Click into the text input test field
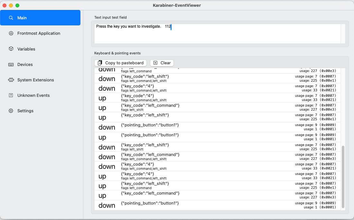 click(x=218, y=34)
